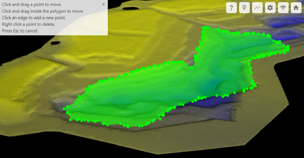Return to home view with house icon
This screenshot has height=158, width=304.
tap(296, 8)
